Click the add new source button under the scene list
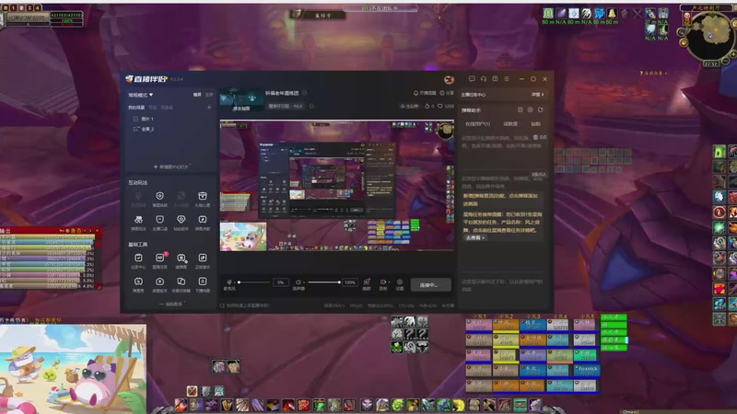737x414 pixels. (x=171, y=167)
